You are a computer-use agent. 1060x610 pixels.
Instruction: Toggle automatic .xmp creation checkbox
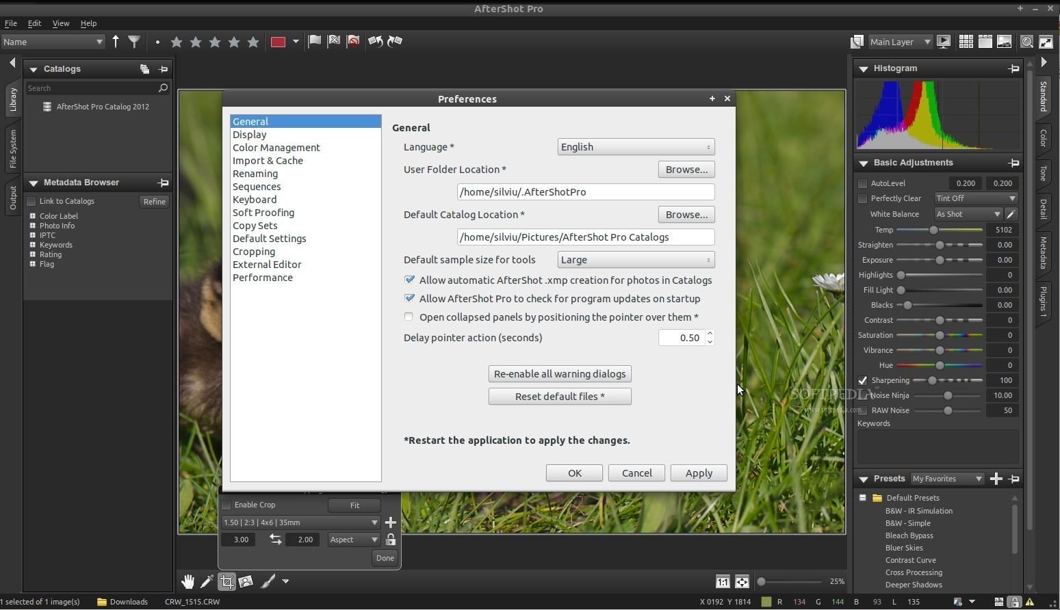point(409,280)
